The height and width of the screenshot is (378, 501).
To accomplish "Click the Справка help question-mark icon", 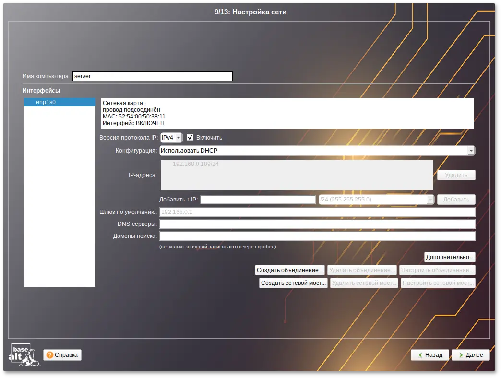I will 50,355.
